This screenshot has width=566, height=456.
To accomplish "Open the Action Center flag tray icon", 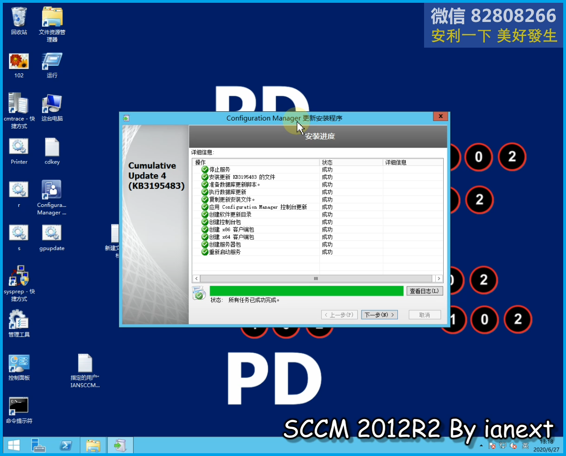I will (491, 446).
